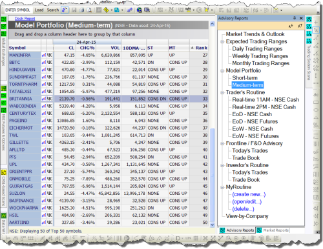Click the VBC icon in SUZLON row
The image size is (323, 249).
click(x=50, y=194)
